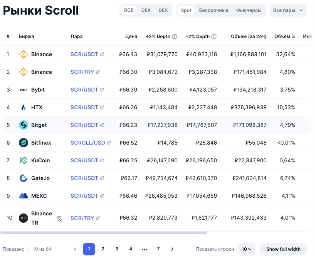Click the Binance TR logo icon
The height and width of the screenshot is (260, 316).
(x=24, y=218)
